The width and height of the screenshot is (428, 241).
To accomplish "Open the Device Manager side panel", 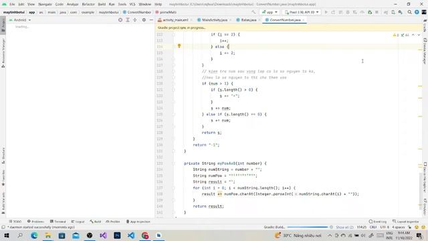I will 425,51.
